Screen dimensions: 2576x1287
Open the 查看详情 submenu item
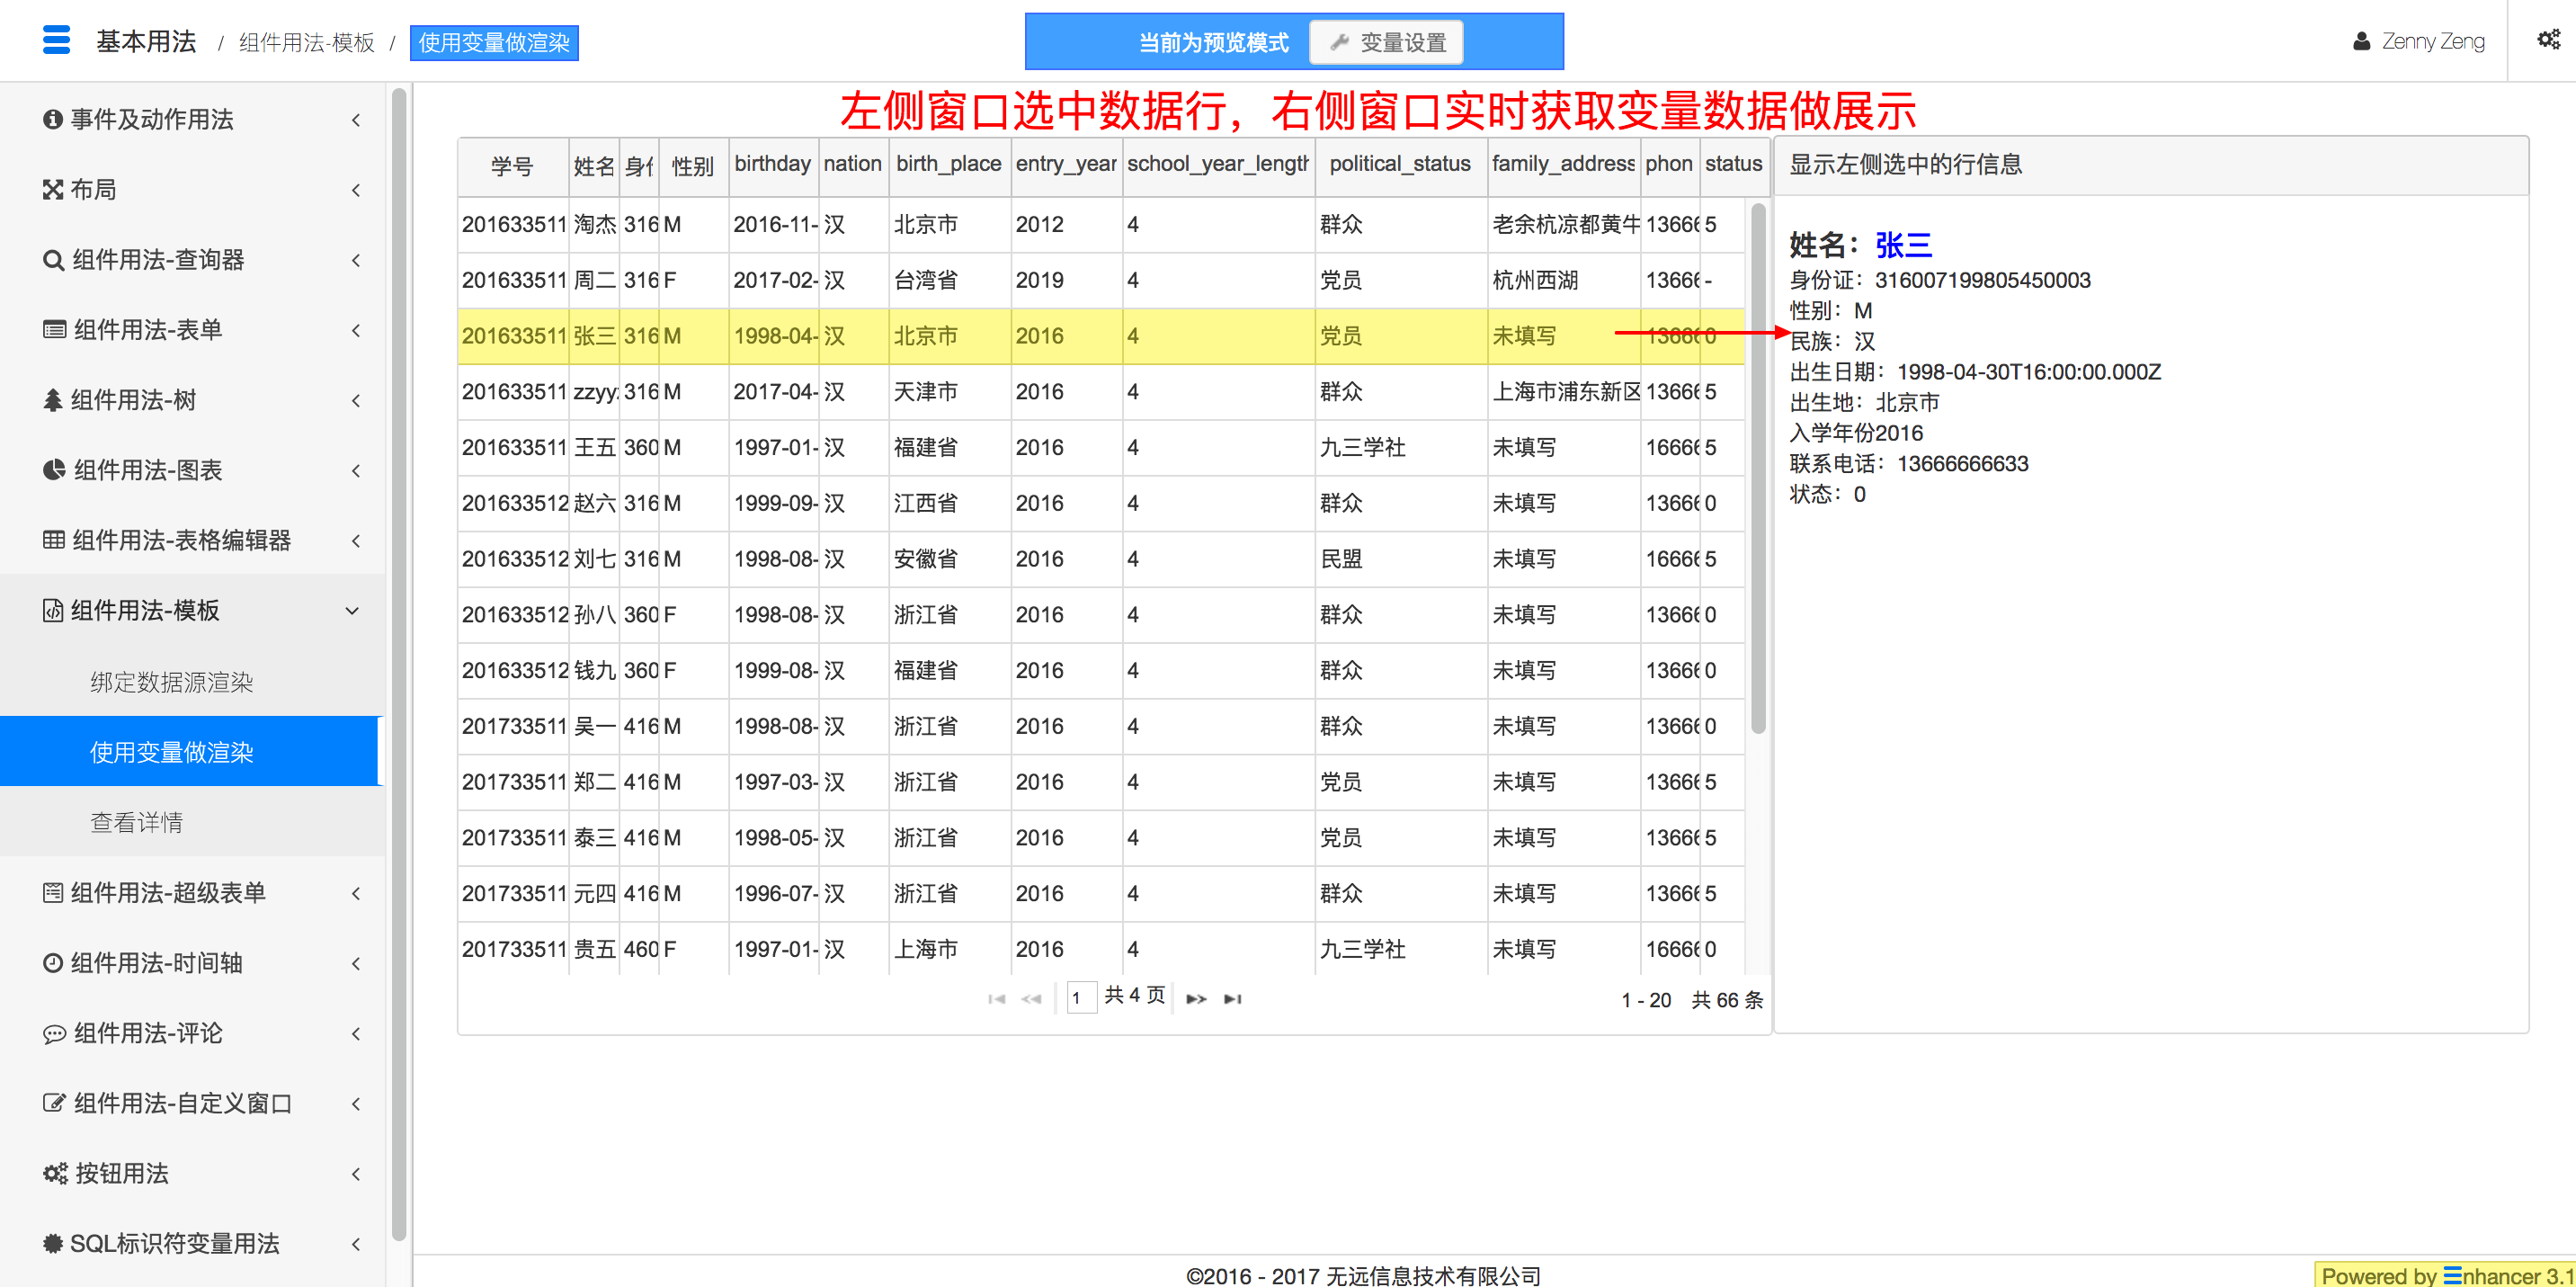137,822
